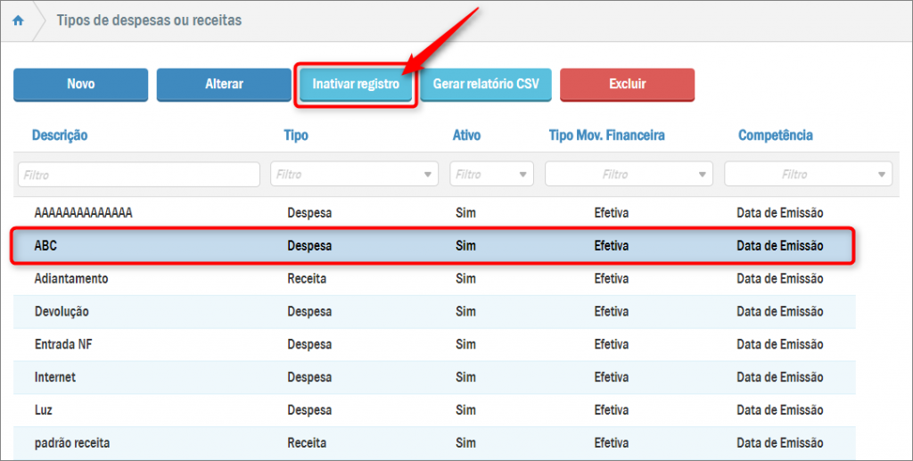The height and width of the screenshot is (461, 913).
Task: Open the Tipo filter dropdown
Action: (354, 175)
